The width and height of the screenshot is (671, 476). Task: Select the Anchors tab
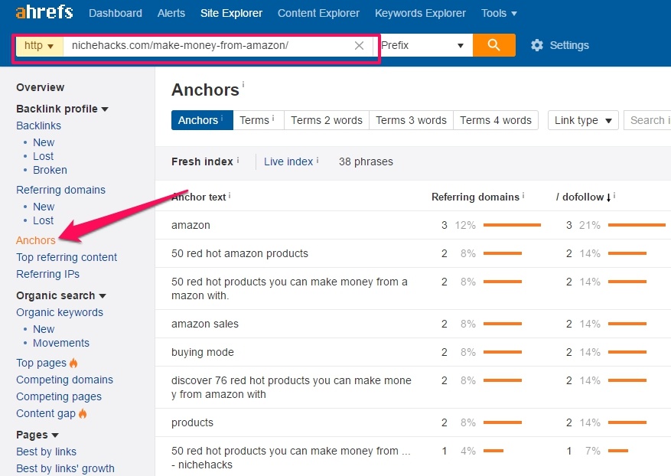(x=202, y=120)
